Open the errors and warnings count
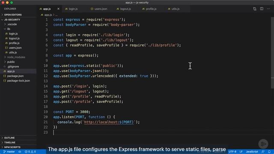The image size is (274, 154). coord(30,152)
